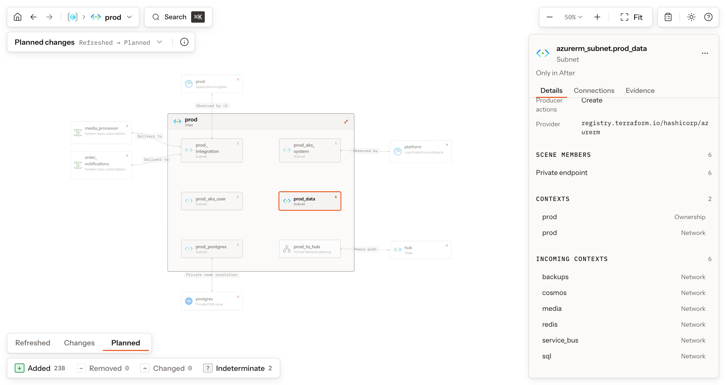Screen dimensions: 726x385
Task: Click the azurerm_subnet.prod_data title
Action: [602, 48]
